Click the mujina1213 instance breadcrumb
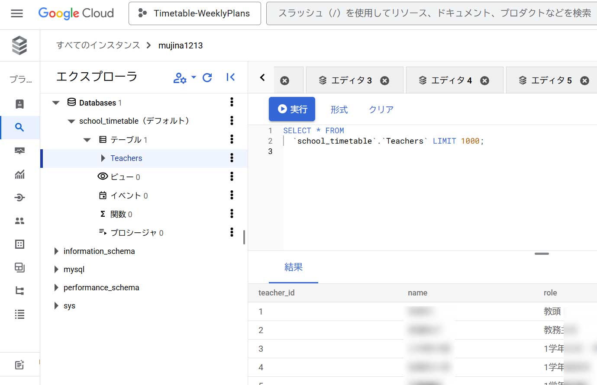Viewport: 597px width, 385px height. click(x=181, y=45)
